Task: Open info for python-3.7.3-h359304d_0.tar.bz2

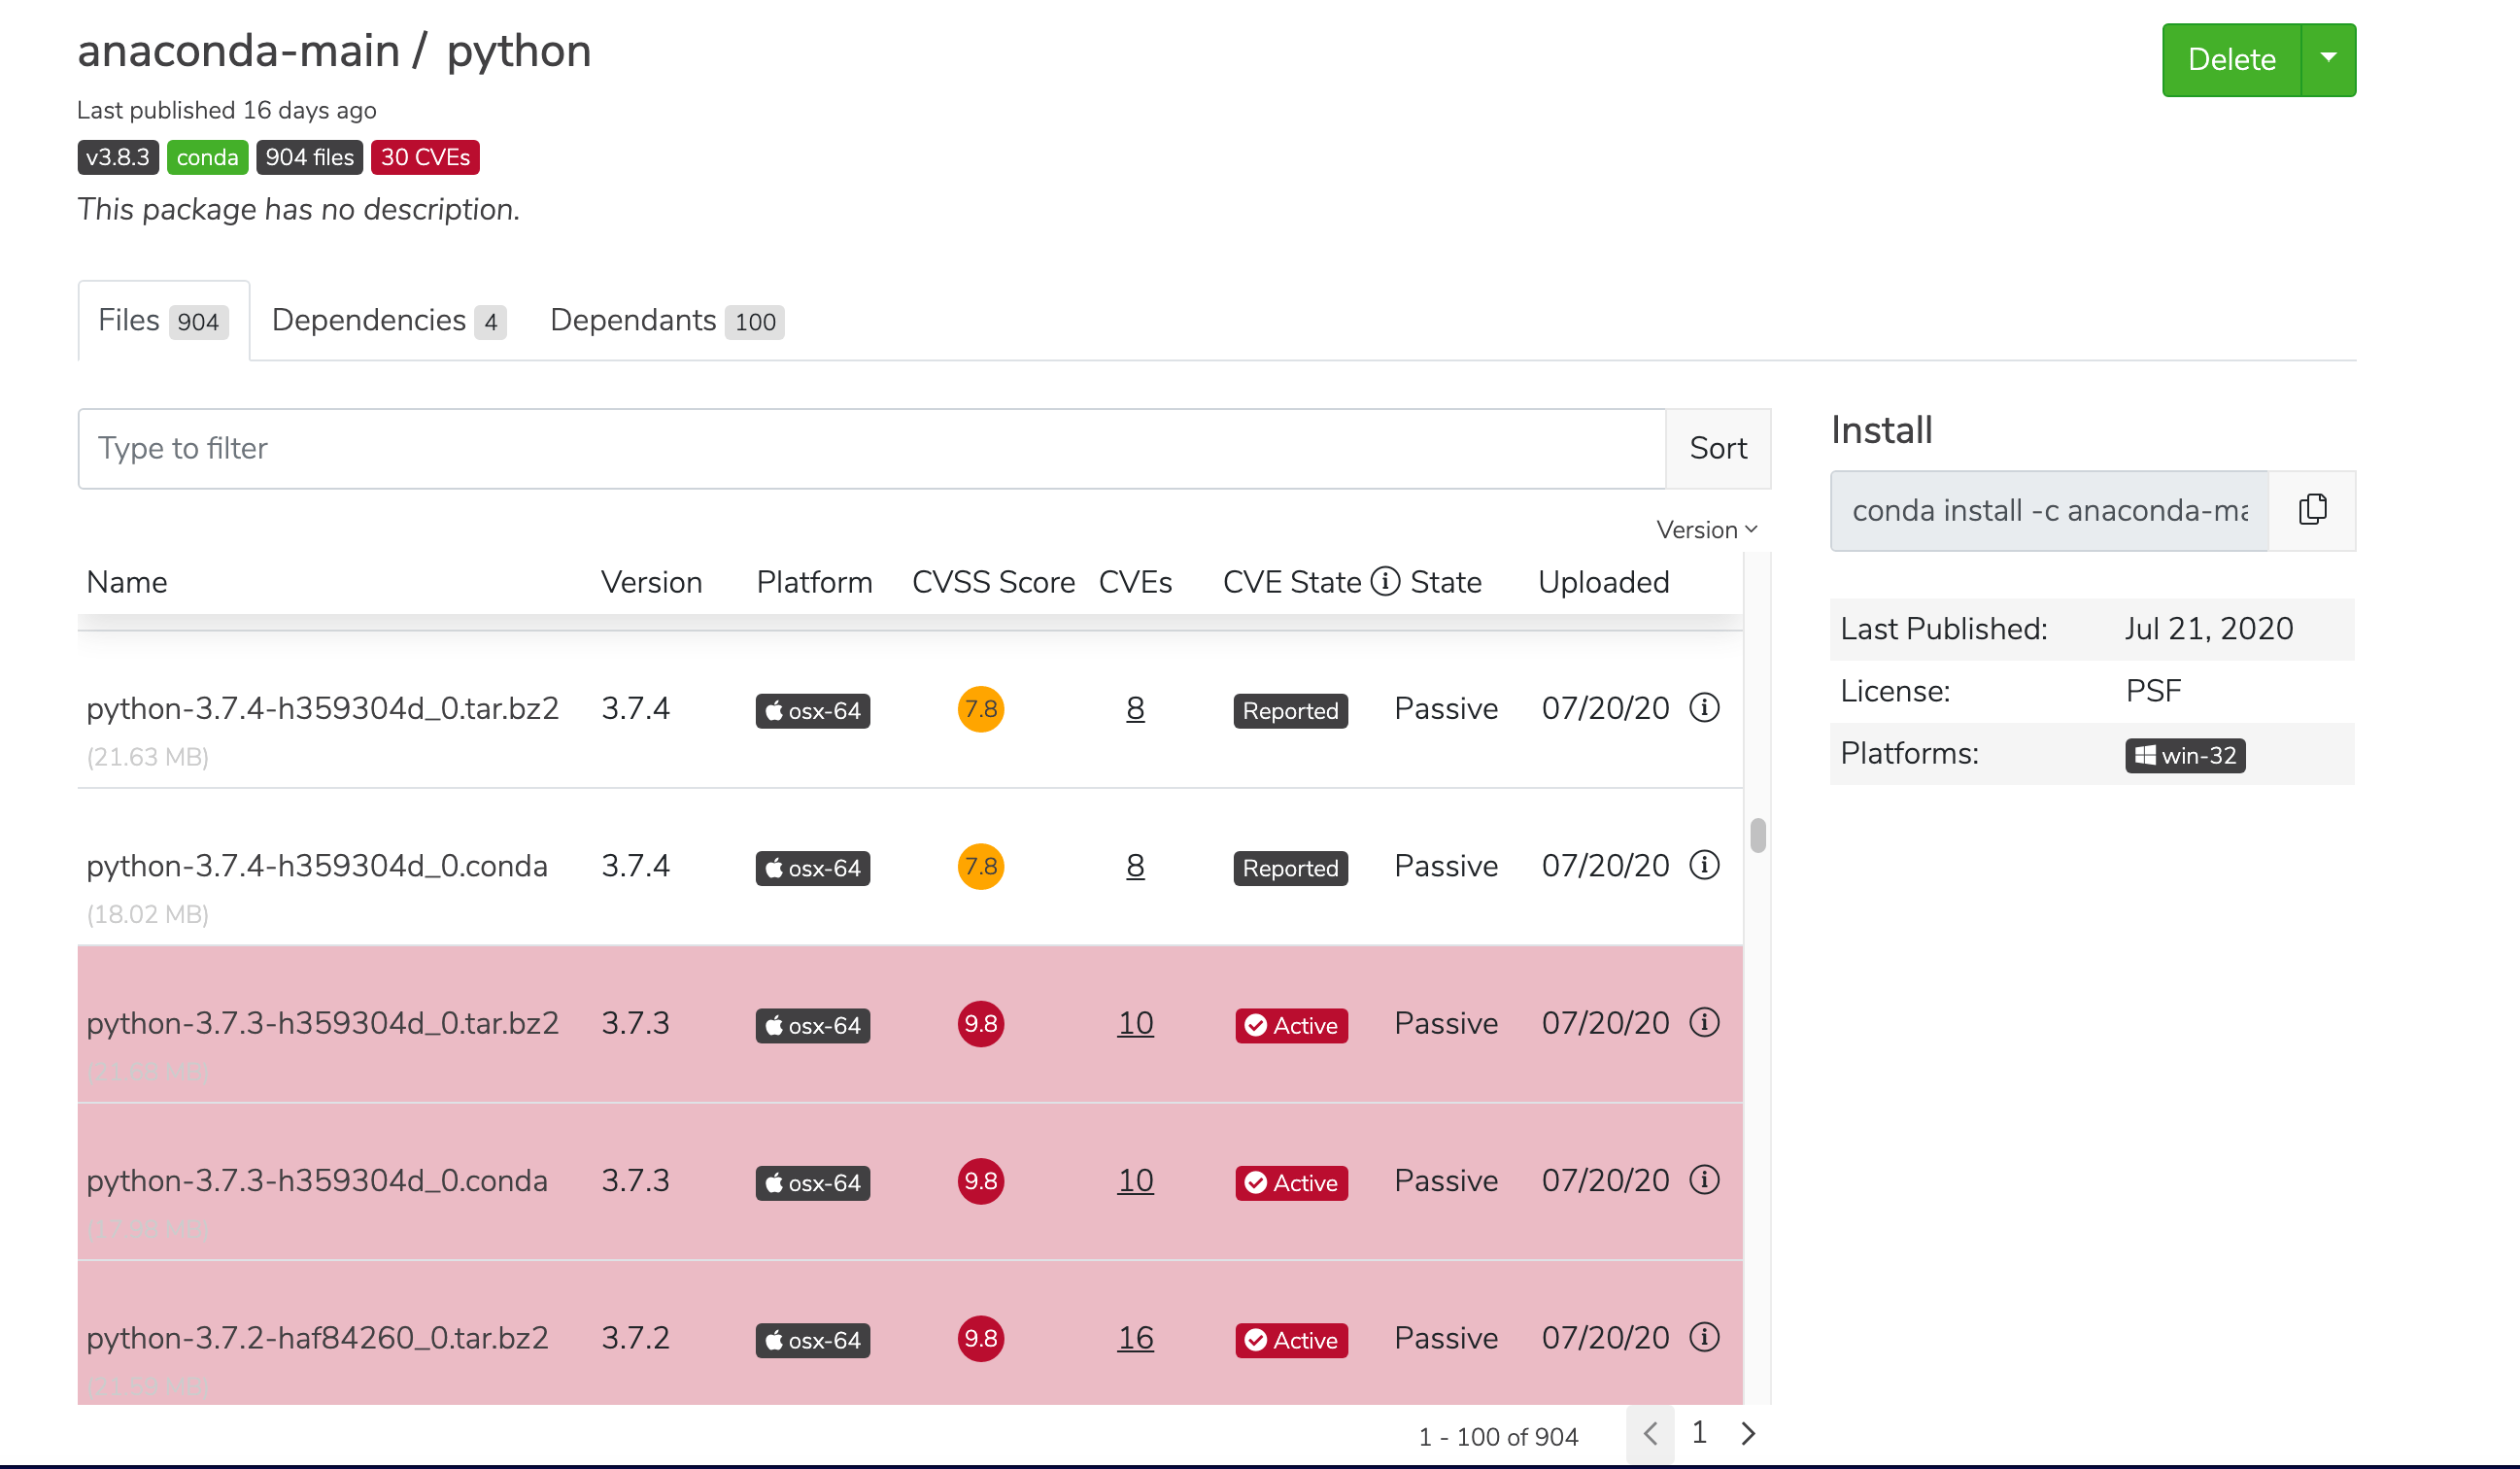Action: 1704,1022
